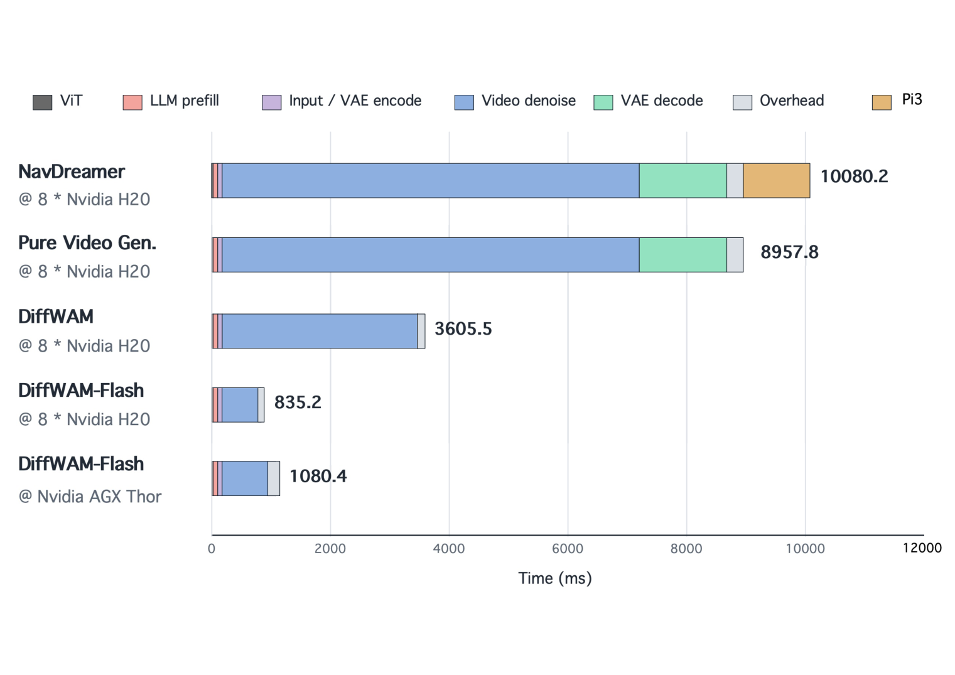This screenshot has width=955, height=675.
Task: Click the '0' x-axis tick label
Action: click(212, 549)
